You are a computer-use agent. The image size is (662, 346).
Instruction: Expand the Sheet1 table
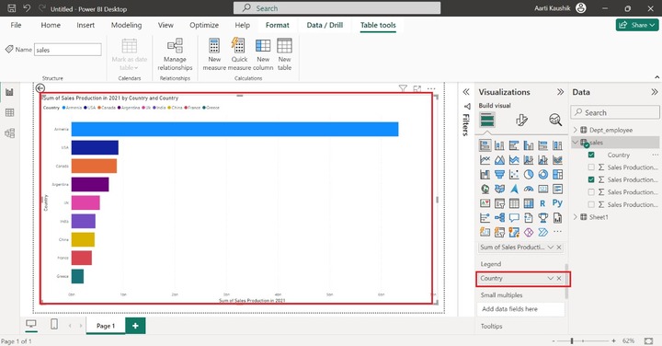pyautogui.click(x=575, y=217)
